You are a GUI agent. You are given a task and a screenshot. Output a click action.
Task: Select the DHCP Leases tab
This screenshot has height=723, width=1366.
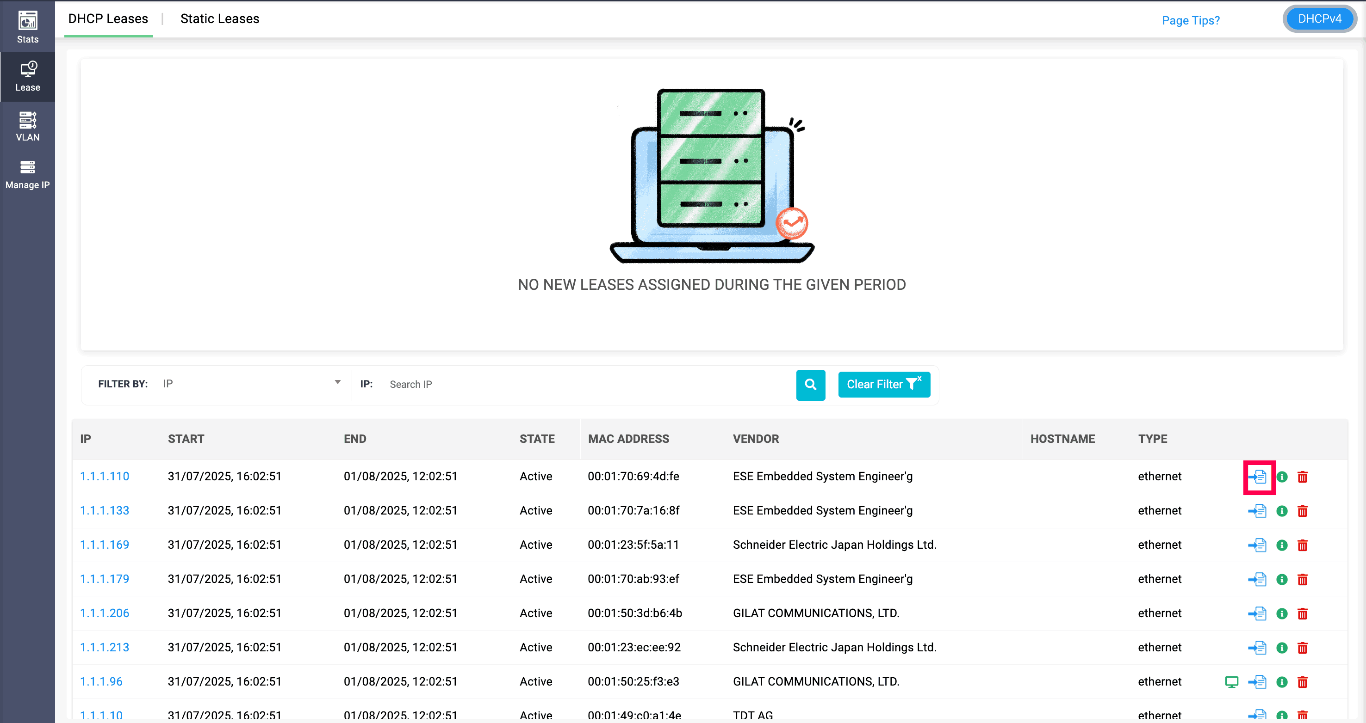pyautogui.click(x=108, y=19)
